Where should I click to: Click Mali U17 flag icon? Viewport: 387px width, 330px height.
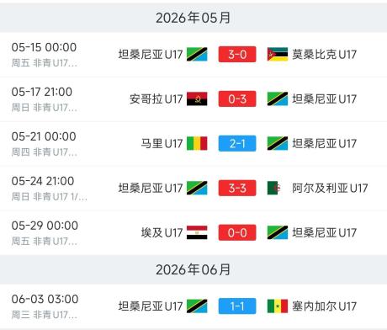pos(197,143)
